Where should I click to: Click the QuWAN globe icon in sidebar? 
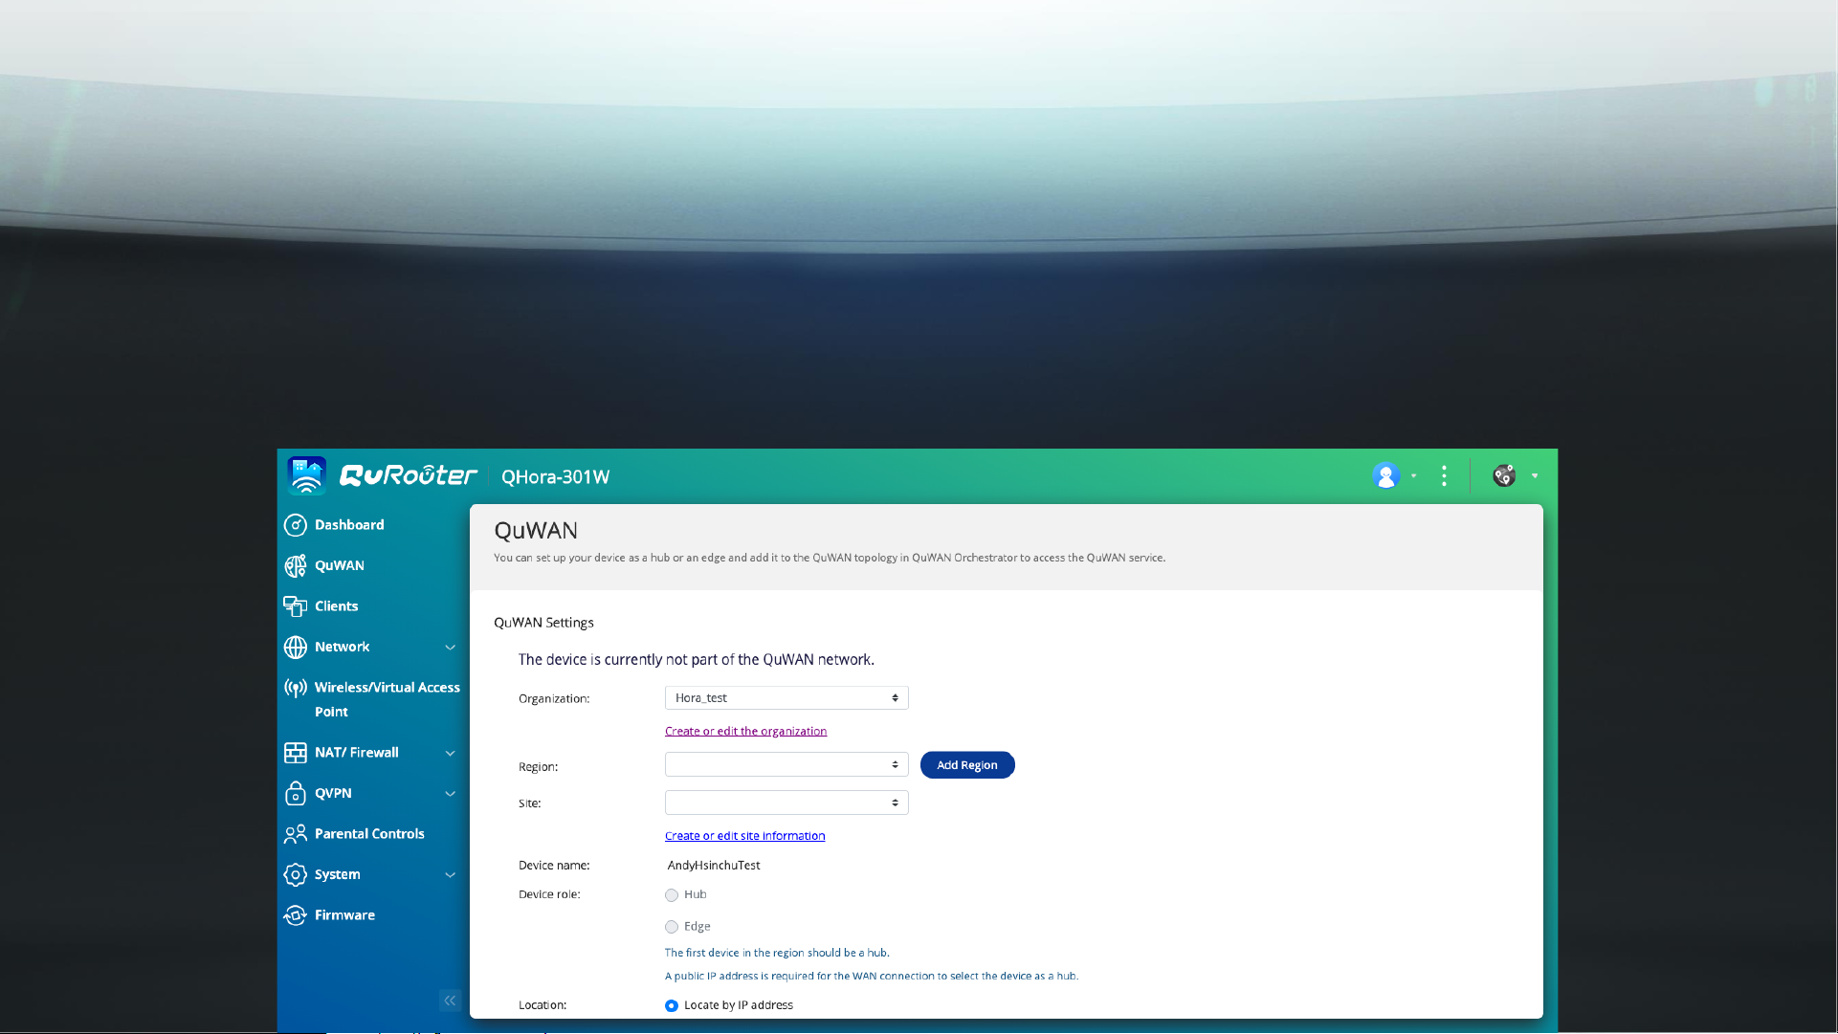click(296, 565)
